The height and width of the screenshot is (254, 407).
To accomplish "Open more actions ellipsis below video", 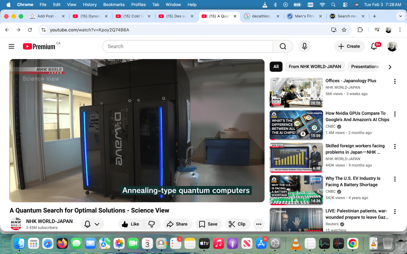I will click(259, 224).
